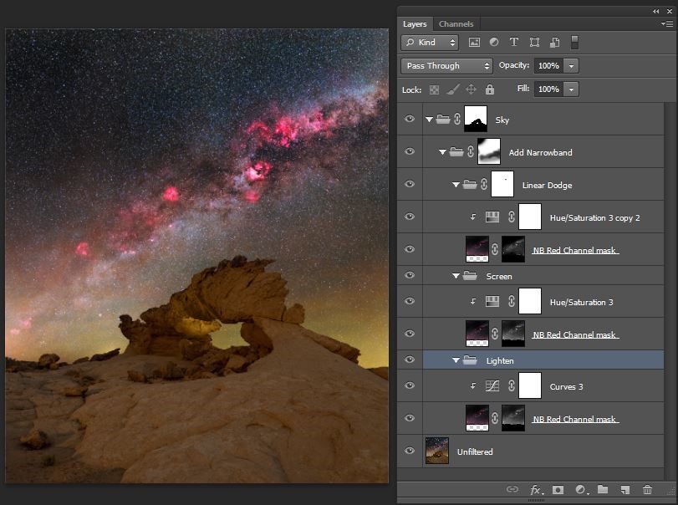
Task: Click the add layer mask icon
Action: pyautogui.click(x=558, y=490)
